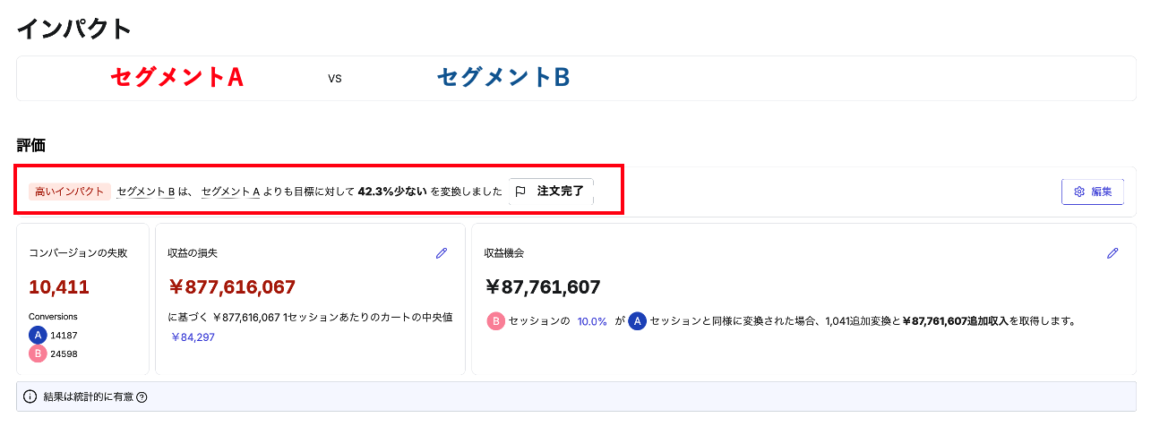Click underlined セグメント A in the summary sentence
Screen dimensions: 1151x426
(x=230, y=192)
